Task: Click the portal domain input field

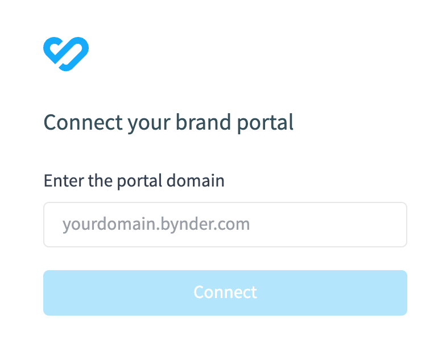Action: (225, 225)
